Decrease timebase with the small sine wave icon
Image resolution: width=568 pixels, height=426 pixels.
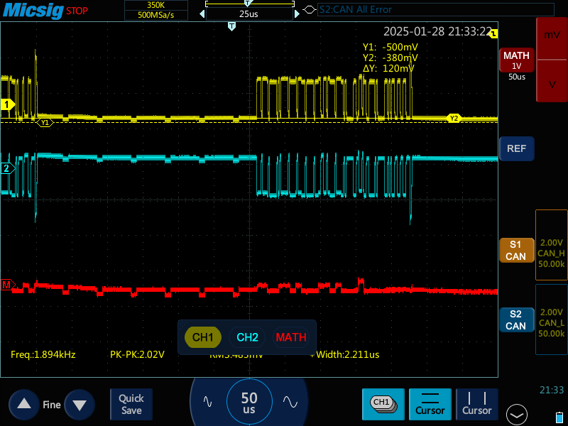(207, 402)
